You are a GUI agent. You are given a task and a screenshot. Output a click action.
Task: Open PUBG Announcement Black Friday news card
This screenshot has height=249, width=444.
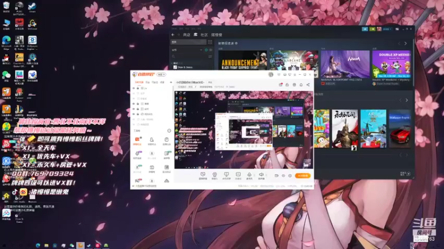pyautogui.click(x=243, y=60)
